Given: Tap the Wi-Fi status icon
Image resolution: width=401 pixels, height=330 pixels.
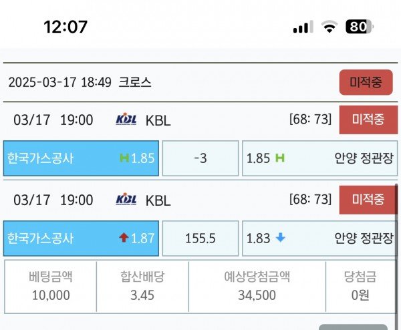Looking at the screenshot, I should 329,27.
